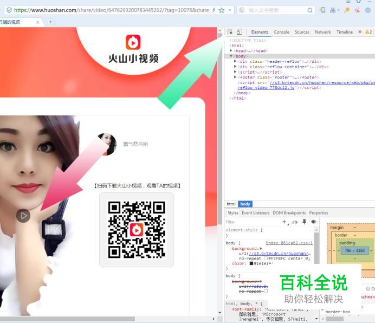
Task: Click the warnings count icon in DevTools
Action: point(368,32)
